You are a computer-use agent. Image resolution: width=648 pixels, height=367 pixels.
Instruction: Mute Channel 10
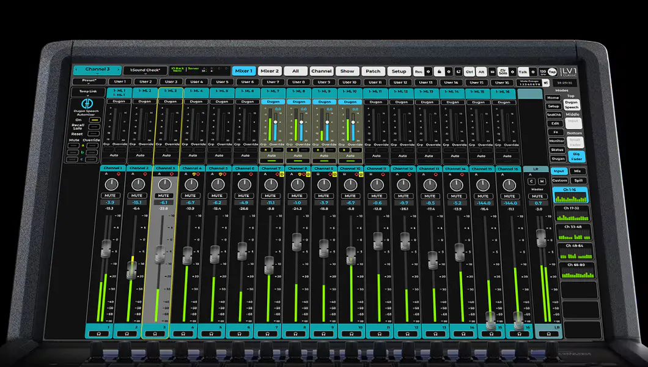tap(350, 196)
